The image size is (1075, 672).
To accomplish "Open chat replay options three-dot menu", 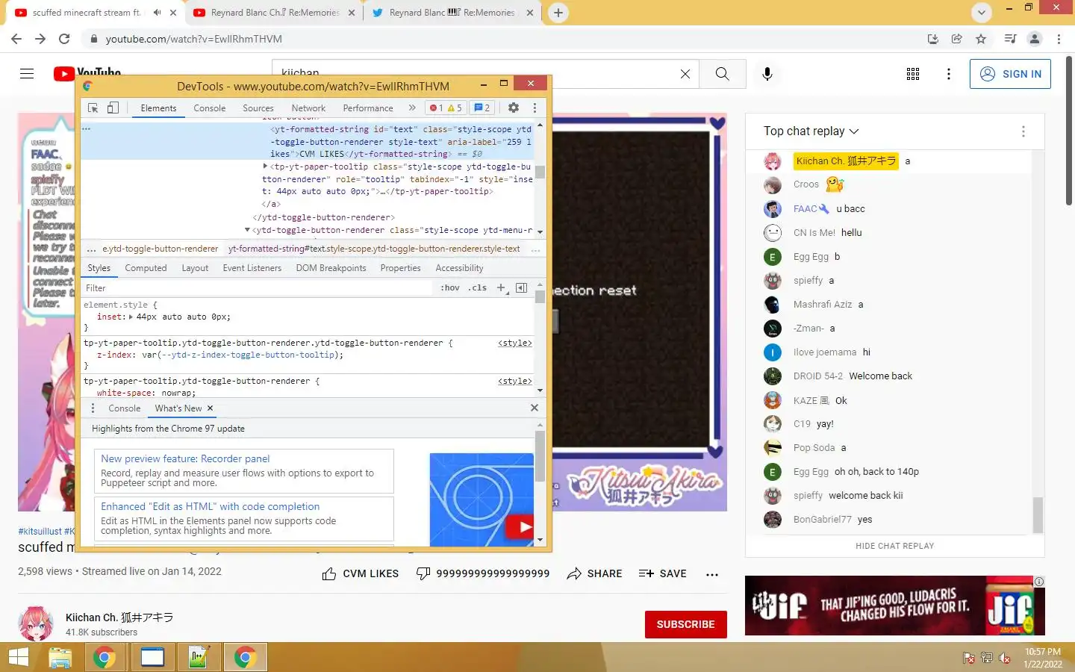I will pos(1023,131).
